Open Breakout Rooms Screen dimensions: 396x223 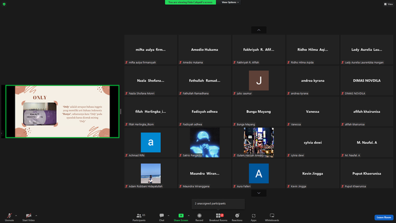pyautogui.click(x=218, y=217)
